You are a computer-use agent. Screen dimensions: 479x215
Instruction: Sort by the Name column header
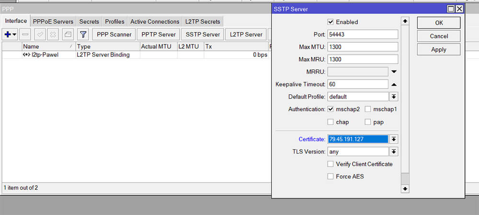(x=48, y=46)
